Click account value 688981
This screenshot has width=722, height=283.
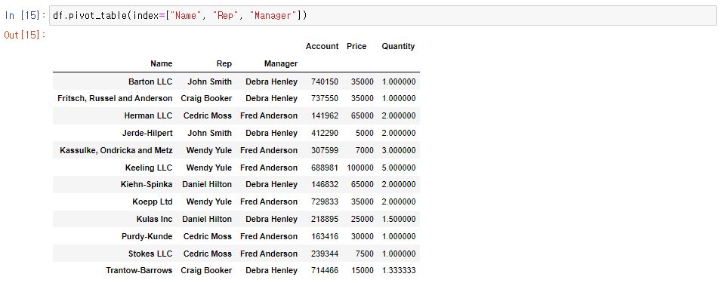[325, 168]
